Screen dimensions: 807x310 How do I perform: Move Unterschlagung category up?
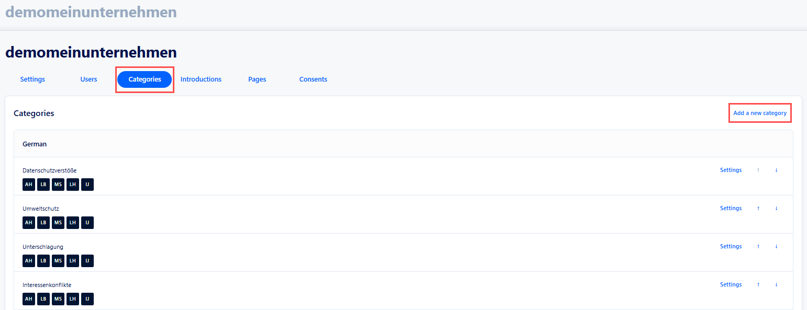point(758,246)
